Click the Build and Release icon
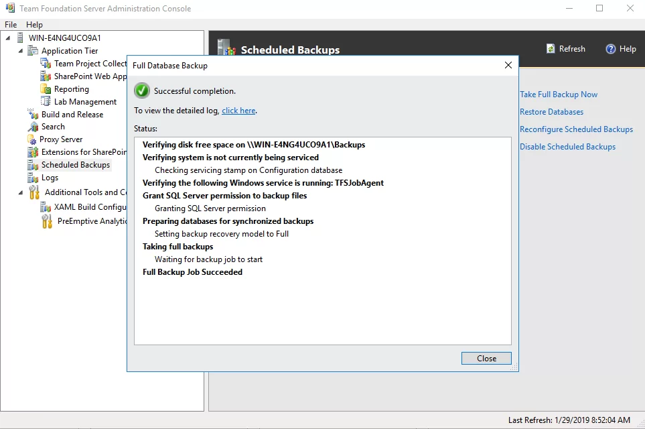The height and width of the screenshot is (429, 645). pyautogui.click(x=33, y=114)
